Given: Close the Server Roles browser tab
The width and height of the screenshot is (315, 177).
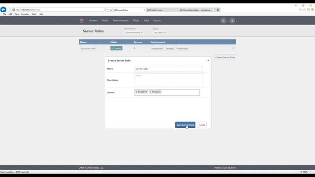Looking at the screenshot, I should (x=144, y=10).
